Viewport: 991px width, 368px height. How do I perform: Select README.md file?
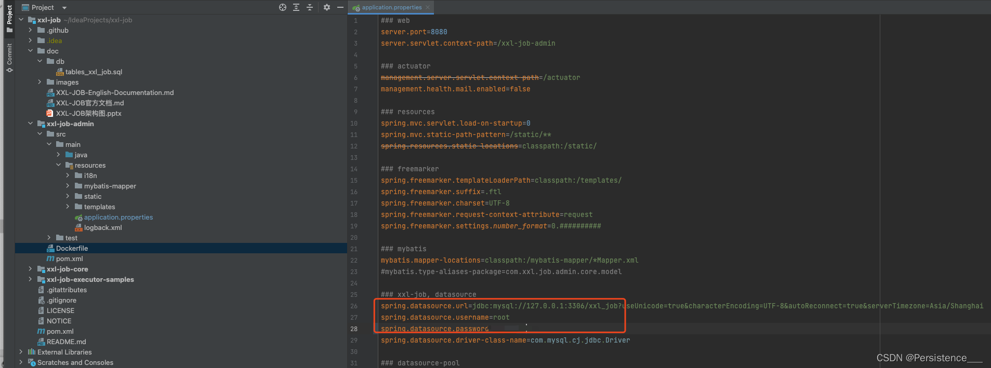pos(67,342)
